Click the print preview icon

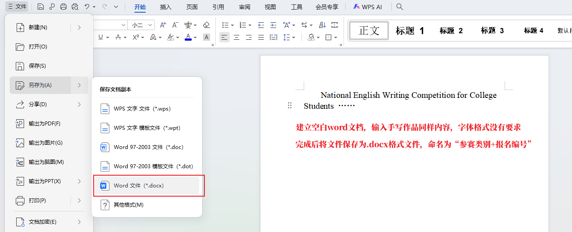click(75, 7)
